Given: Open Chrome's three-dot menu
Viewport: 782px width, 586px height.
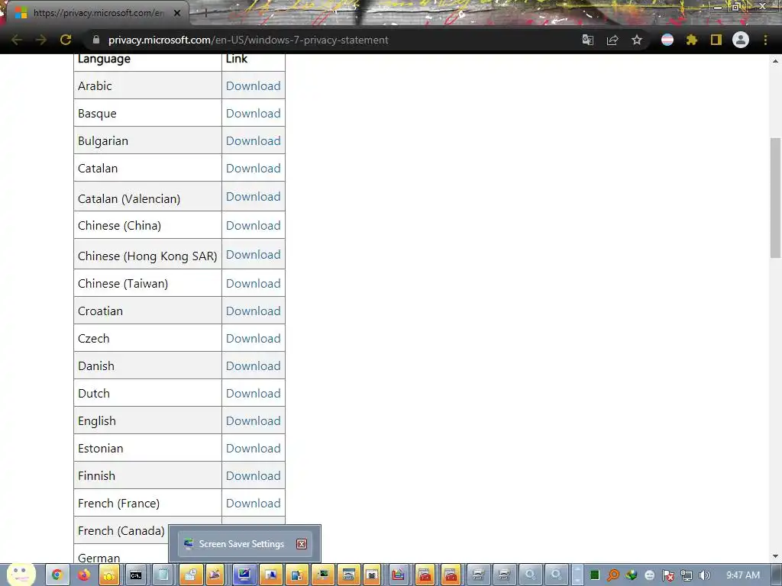Looking at the screenshot, I should pos(765,40).
